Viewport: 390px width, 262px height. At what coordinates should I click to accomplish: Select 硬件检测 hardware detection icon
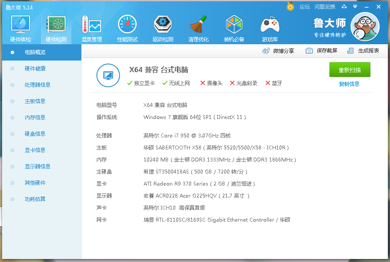coord(56,24)
